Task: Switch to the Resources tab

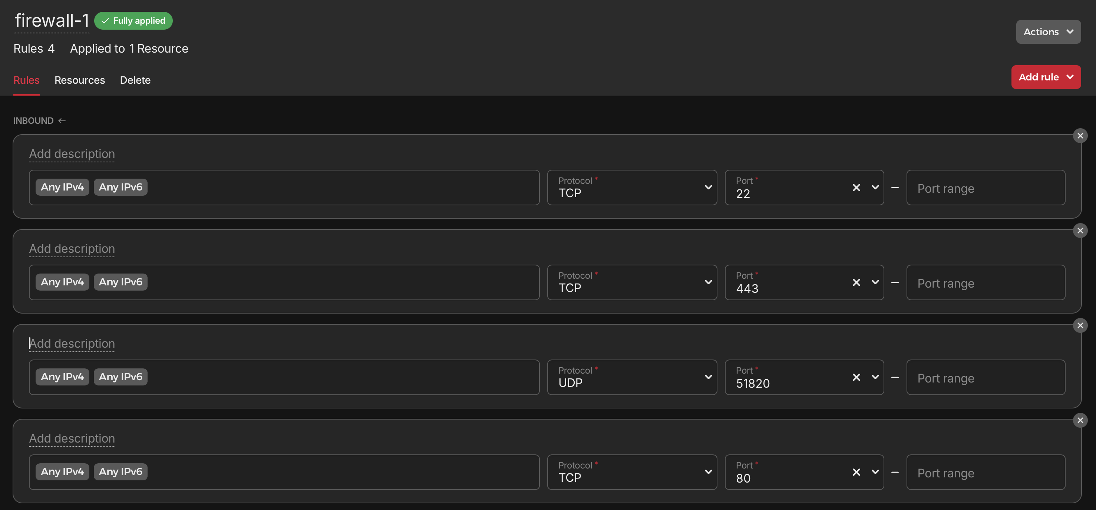Action: (x=80, y=80)
